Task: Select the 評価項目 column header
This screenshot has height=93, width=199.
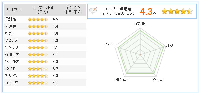Action: click(14, 10)
